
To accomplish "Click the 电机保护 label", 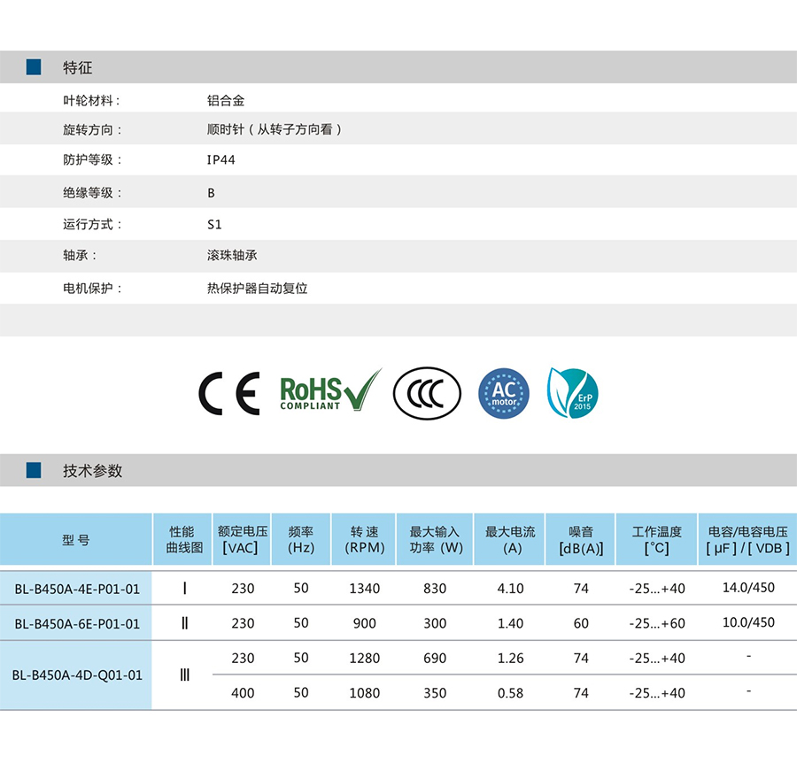I will [x=92, y=289].
